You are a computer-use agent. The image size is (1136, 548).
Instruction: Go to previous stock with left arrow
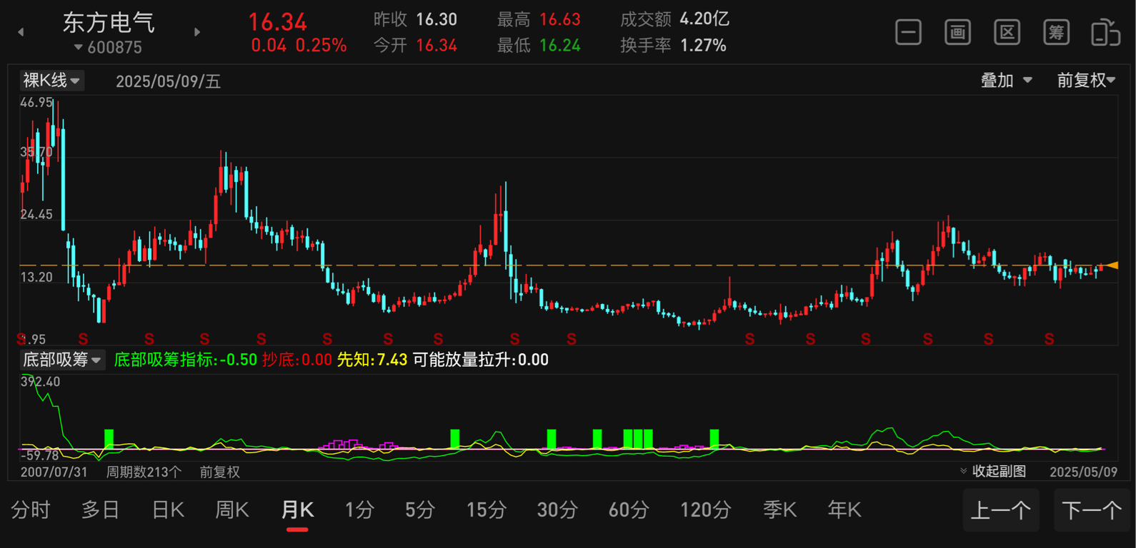pos(21,32)
